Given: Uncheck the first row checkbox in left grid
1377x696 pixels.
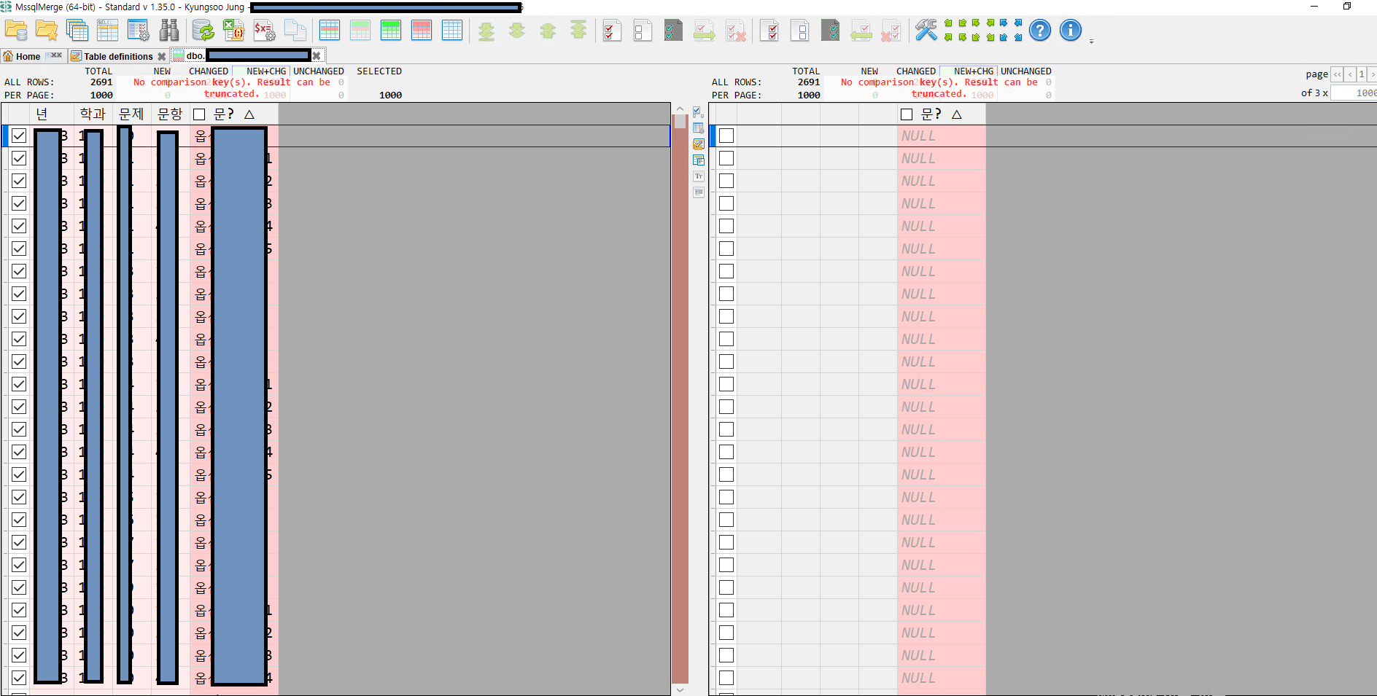Looking at the screenshot, I should click(19, 136).
